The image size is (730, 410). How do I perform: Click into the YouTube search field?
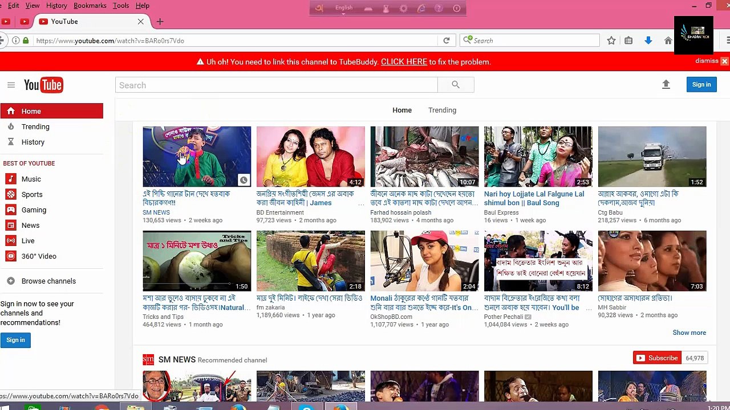tap(276, 85)
